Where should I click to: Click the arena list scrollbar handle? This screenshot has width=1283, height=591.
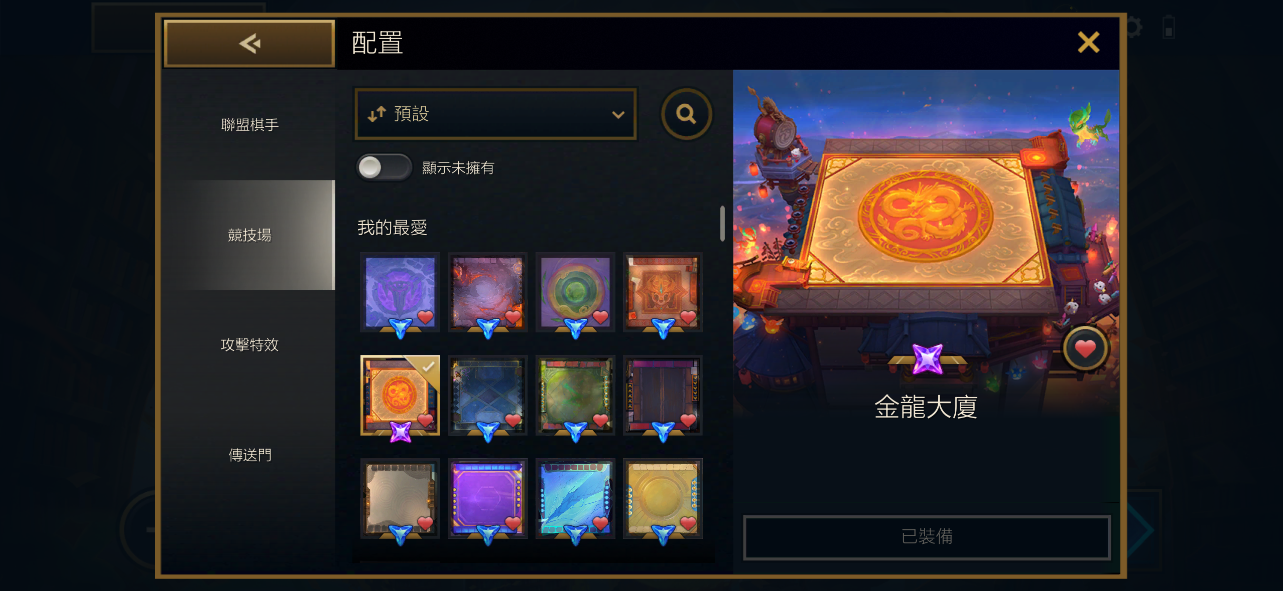722,224
